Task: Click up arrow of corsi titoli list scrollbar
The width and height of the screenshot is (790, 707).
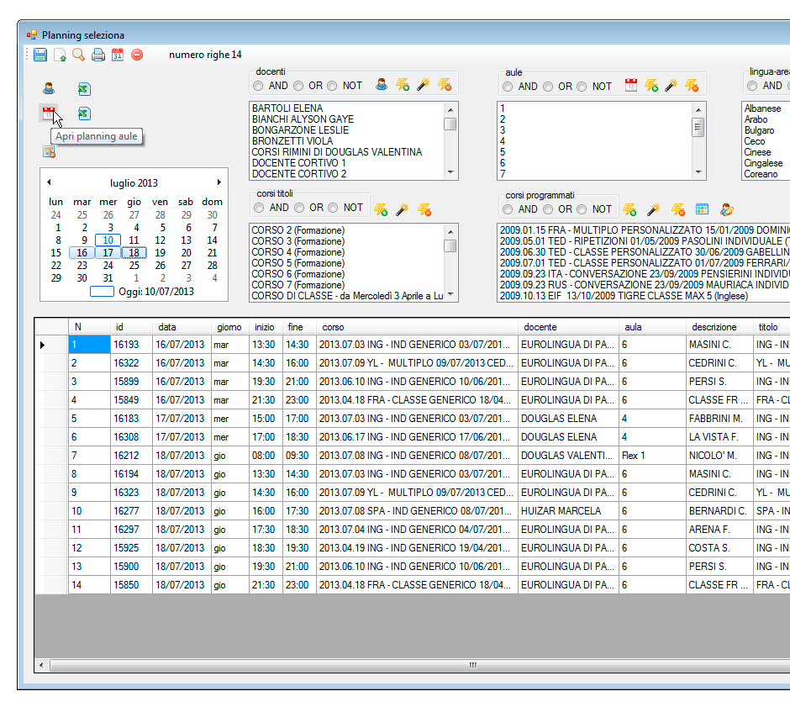Action: point(450,232)
